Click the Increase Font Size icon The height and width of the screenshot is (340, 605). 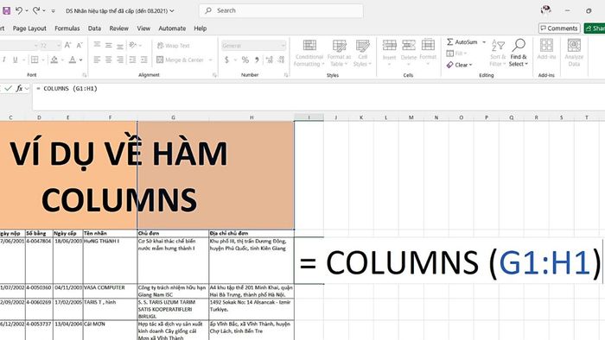click(x=67, y=46)
